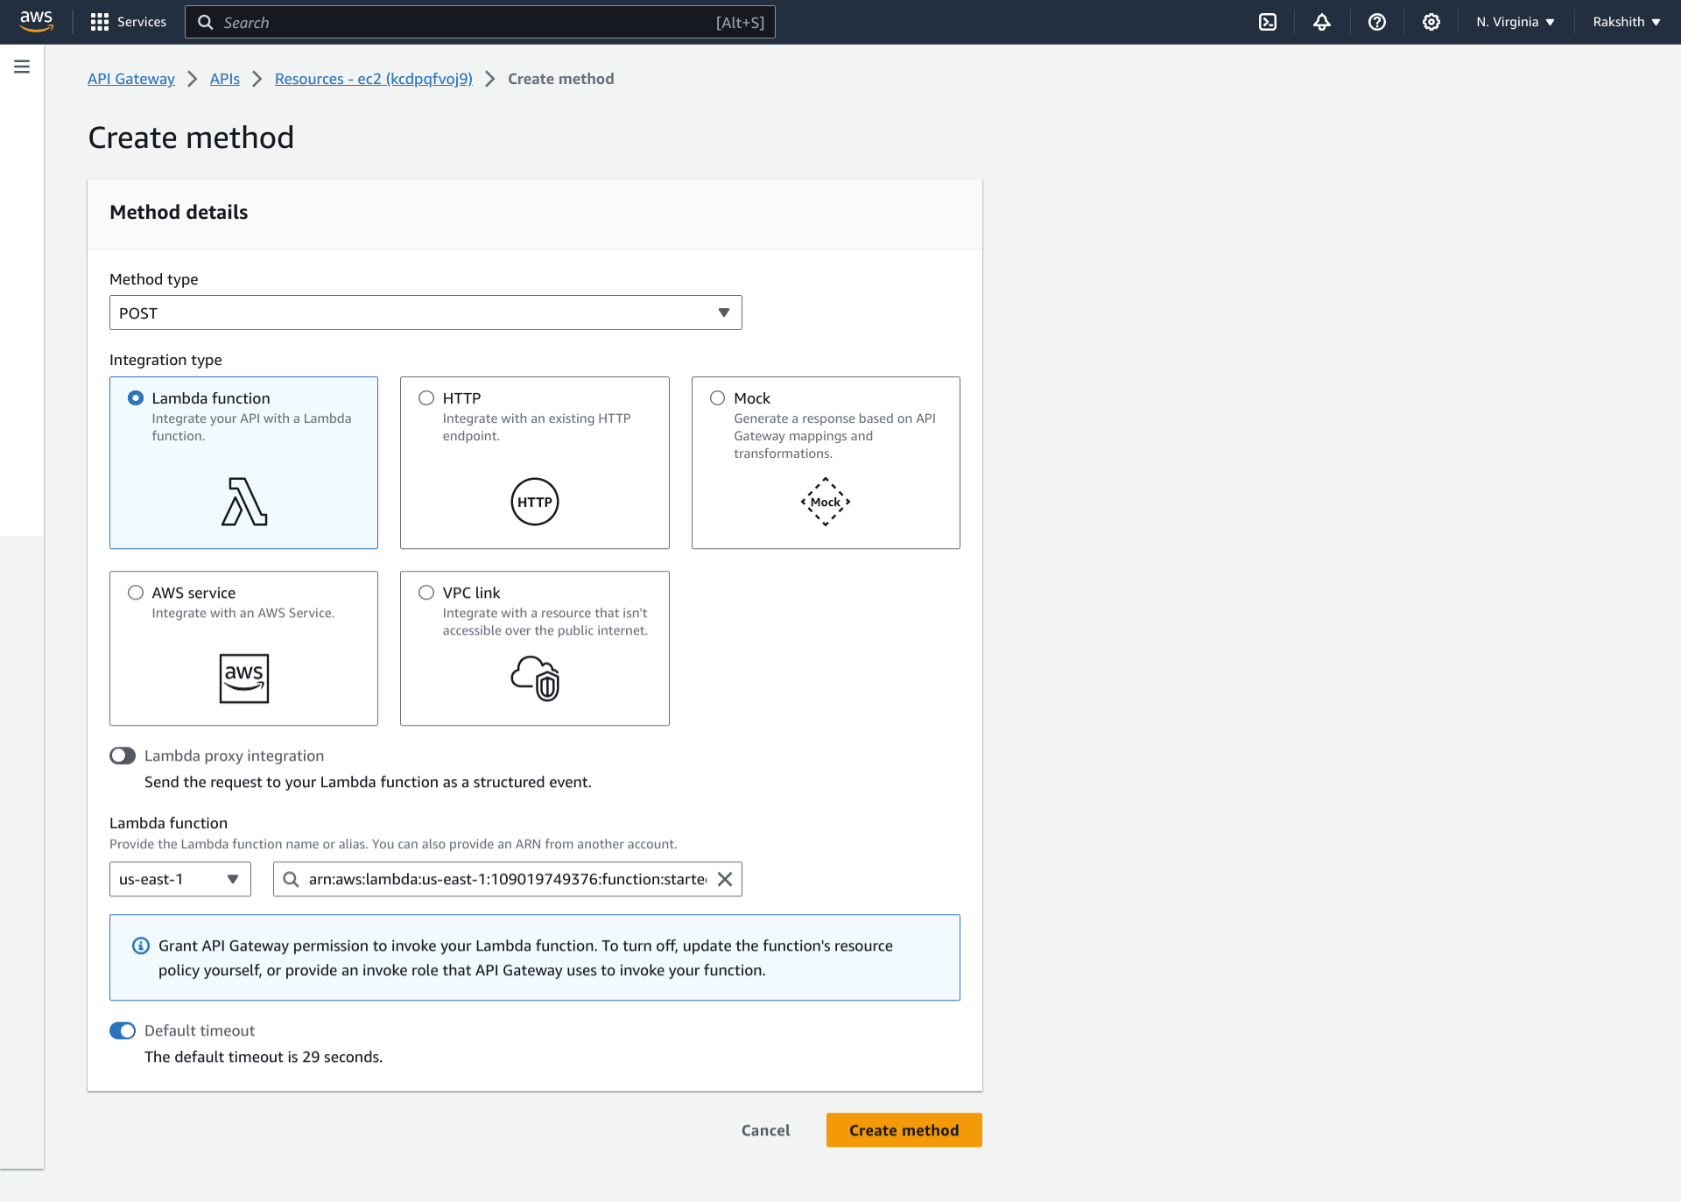1681x1202 pixels.
Task: Click the HTTP circle icon
Action: point(535,502)
